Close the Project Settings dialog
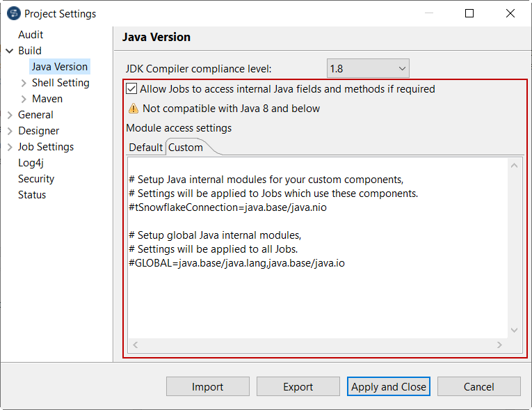Viewport: 532px width, 410px height. coord(510,13)
